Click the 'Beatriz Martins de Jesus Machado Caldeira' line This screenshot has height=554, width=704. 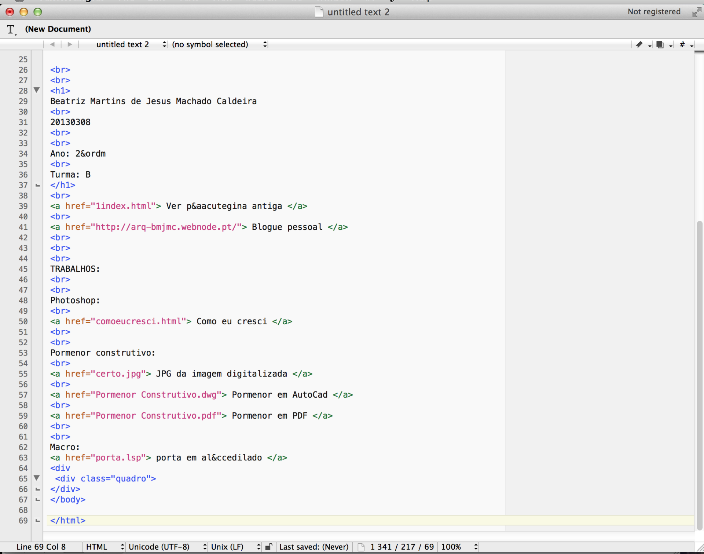[x=154, y=101]
